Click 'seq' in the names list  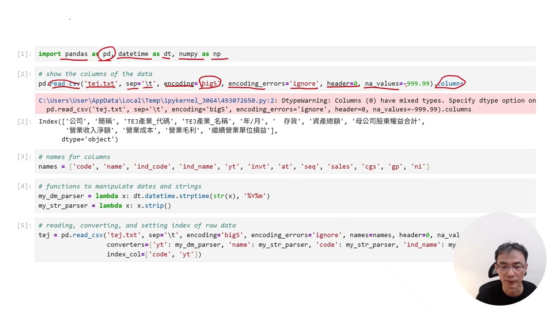[x=310, y=167]
